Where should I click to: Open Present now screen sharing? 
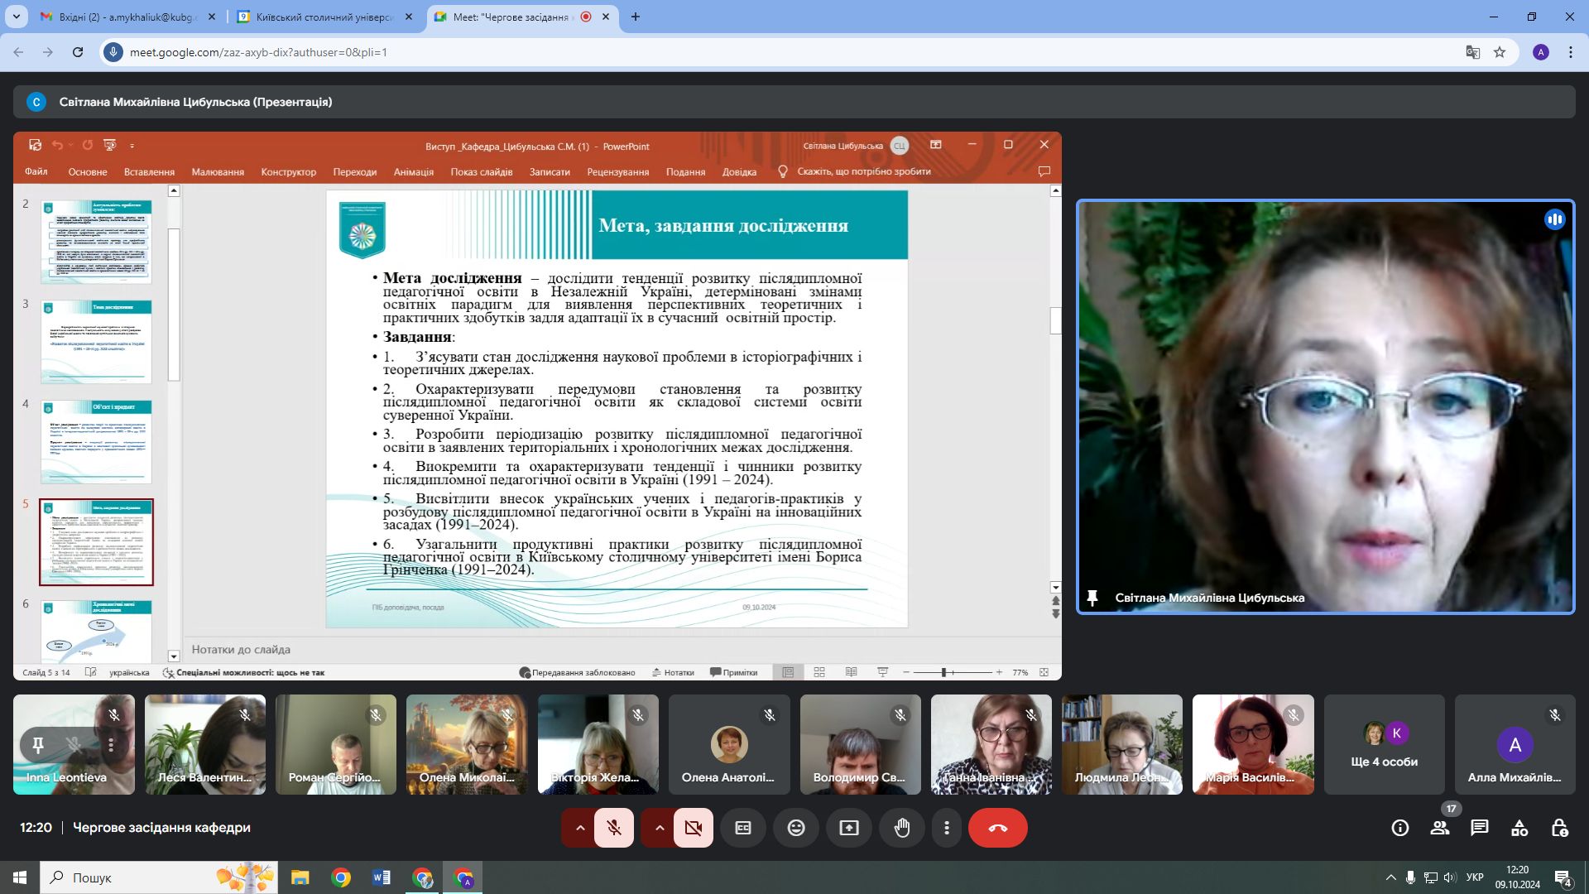[849, 828]
